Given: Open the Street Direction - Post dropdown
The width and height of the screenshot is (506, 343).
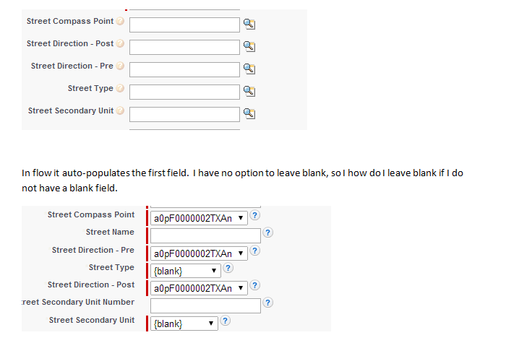Looking at the screenshot, I should coord(199,288).
